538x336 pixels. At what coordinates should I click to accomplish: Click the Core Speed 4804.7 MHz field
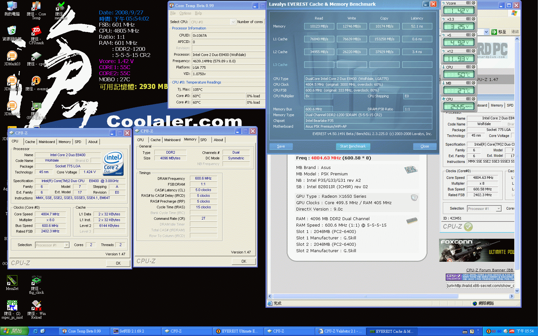pyautogui.click(x=50, y=214)
